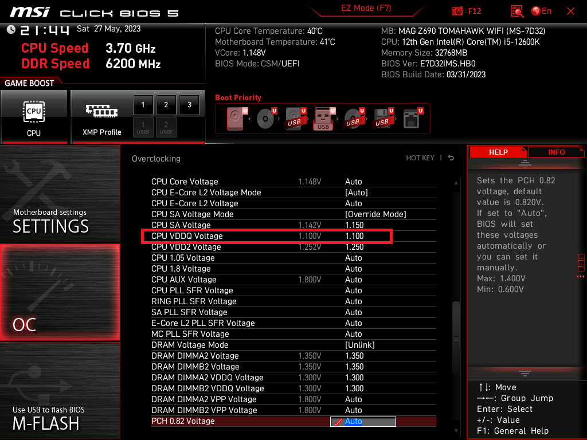
Task: Enable XMP profile 1
Action: coord(143,105)
